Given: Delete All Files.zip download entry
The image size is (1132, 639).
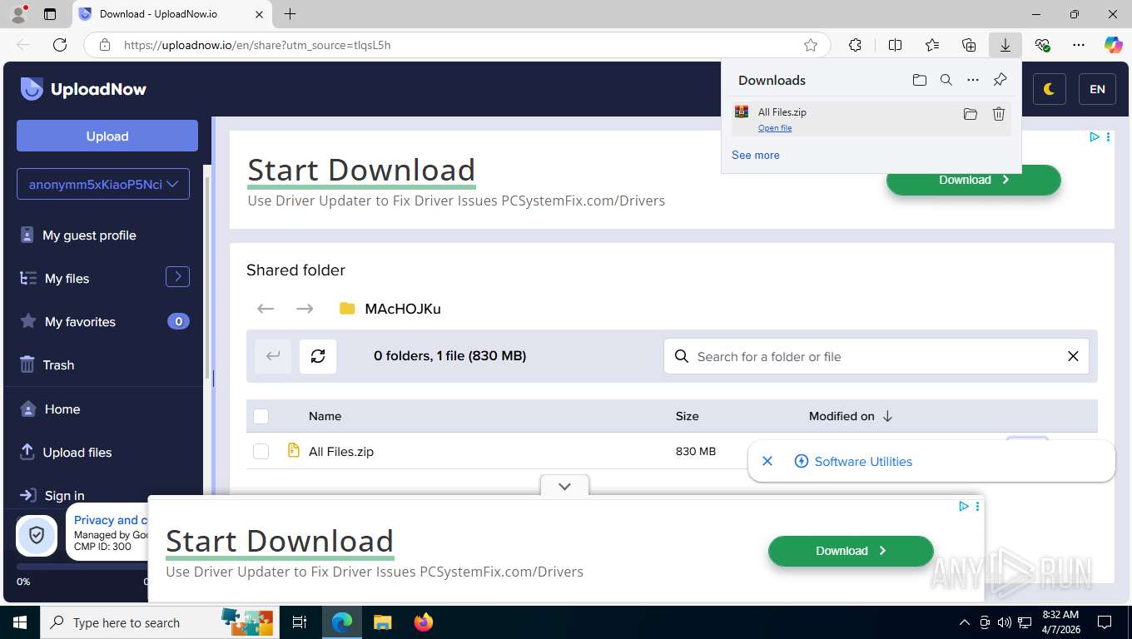Looking at the screenshot, I should click(999, 114).
